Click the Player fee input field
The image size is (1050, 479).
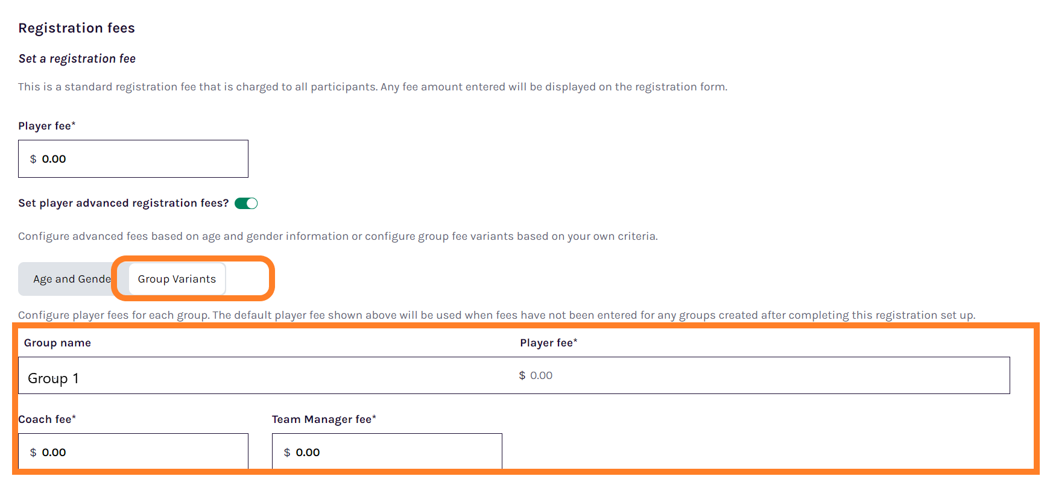pos(133,158)
